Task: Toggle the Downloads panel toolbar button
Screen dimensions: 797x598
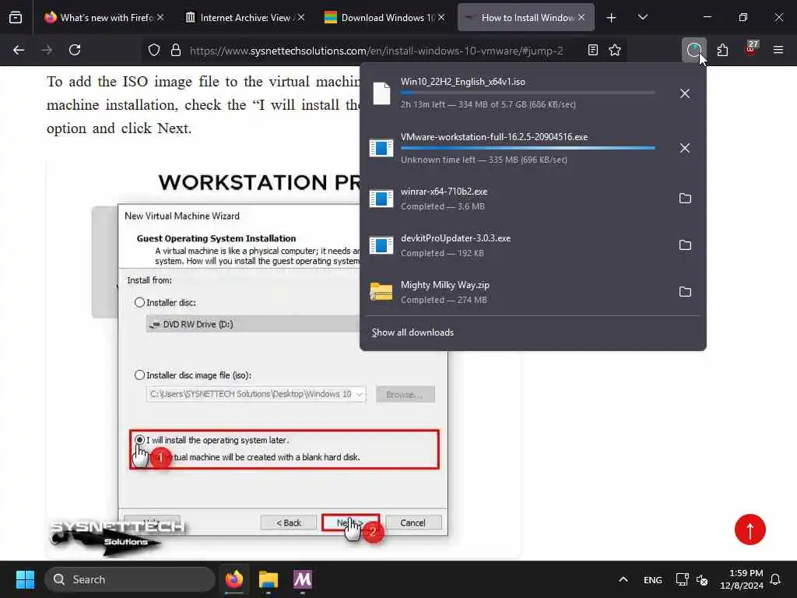Action: (693, 50)
